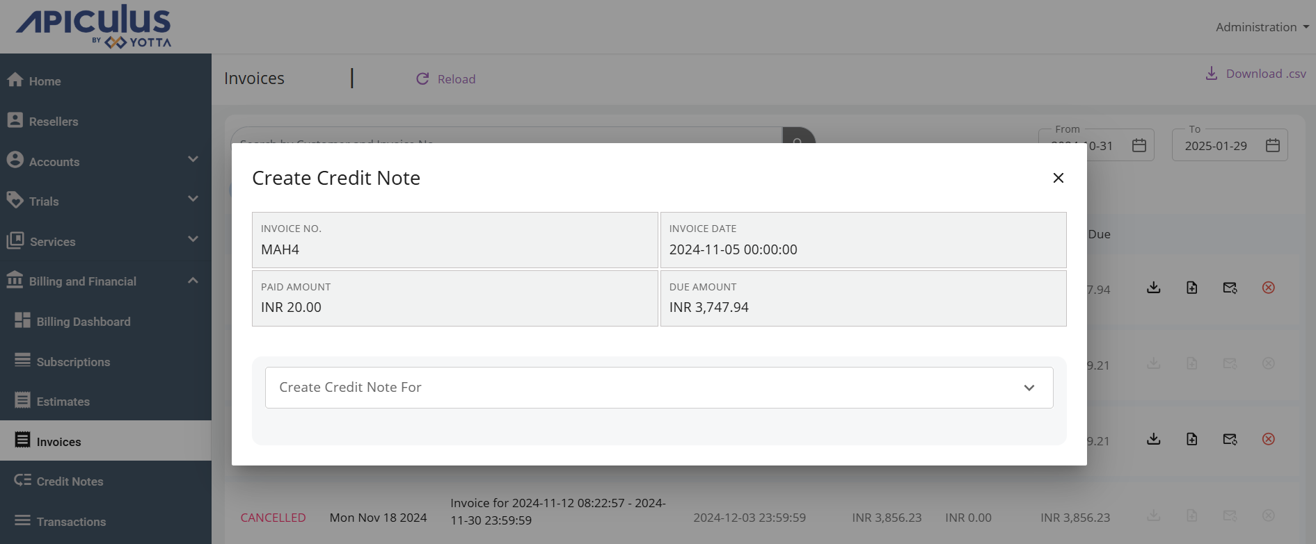This screenshot has width=1316, height=544.
Task: Click the Resellers person icon
Action: 15,120
